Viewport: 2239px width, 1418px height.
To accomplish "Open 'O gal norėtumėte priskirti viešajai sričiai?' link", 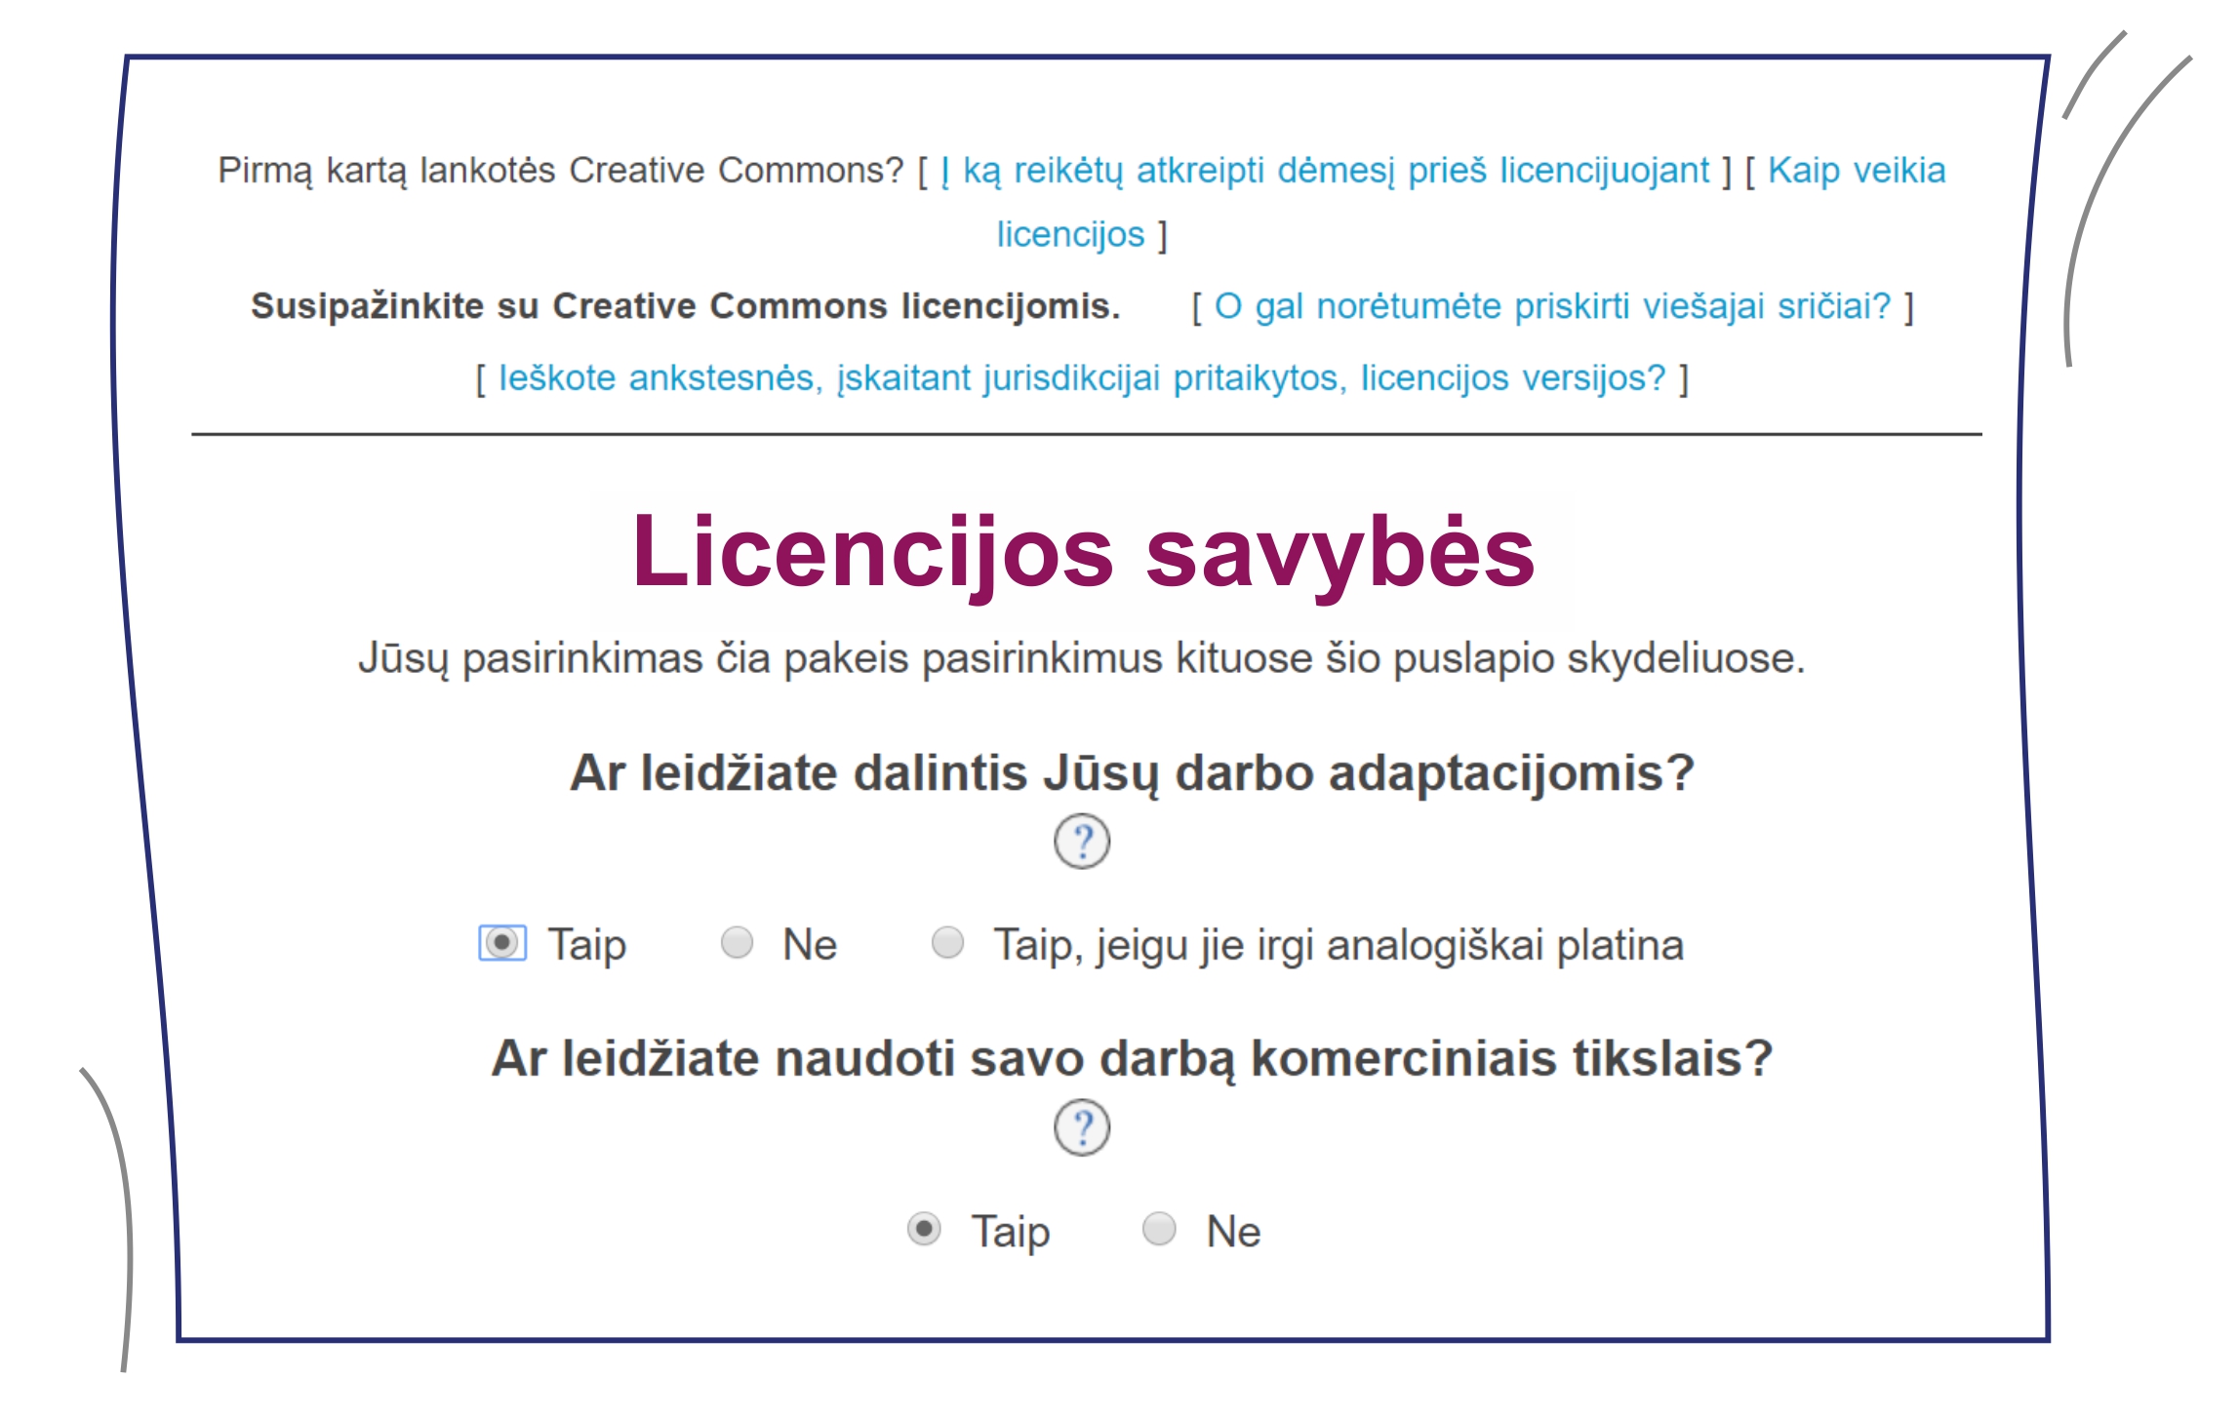I will (x=1551, y=306).
